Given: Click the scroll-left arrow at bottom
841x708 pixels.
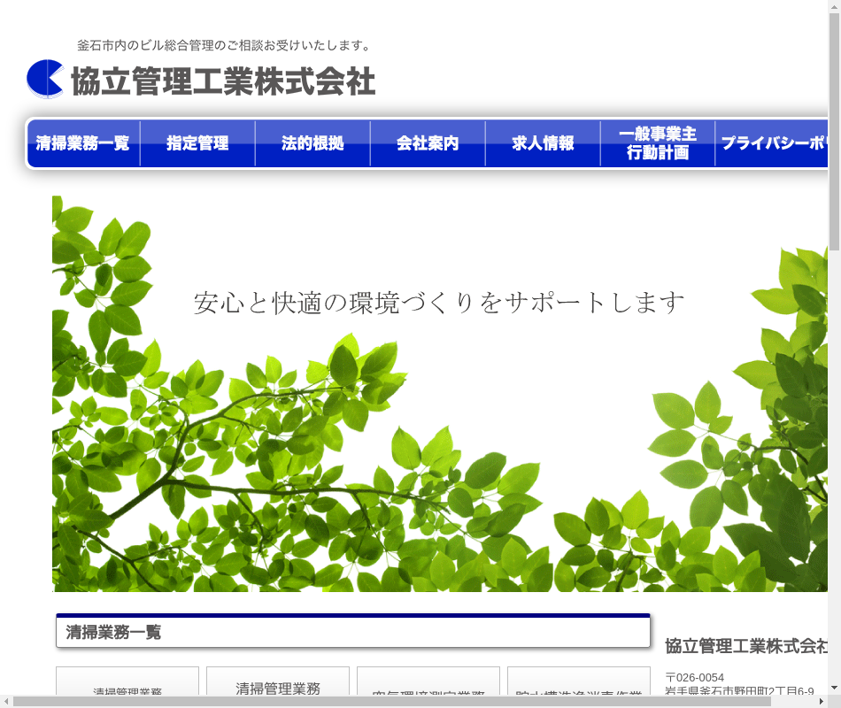Looking at the screenshot, I should pyautogui.click(x=5, y=702).
